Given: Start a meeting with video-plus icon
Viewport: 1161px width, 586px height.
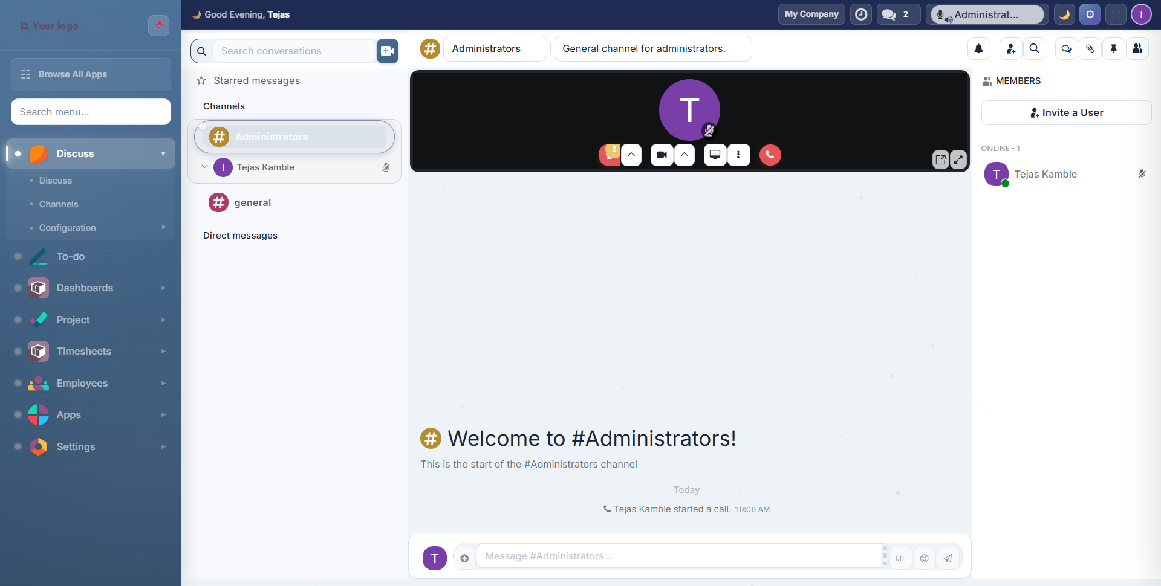Looking at the screenshot, I should click(x=388, y=51).
